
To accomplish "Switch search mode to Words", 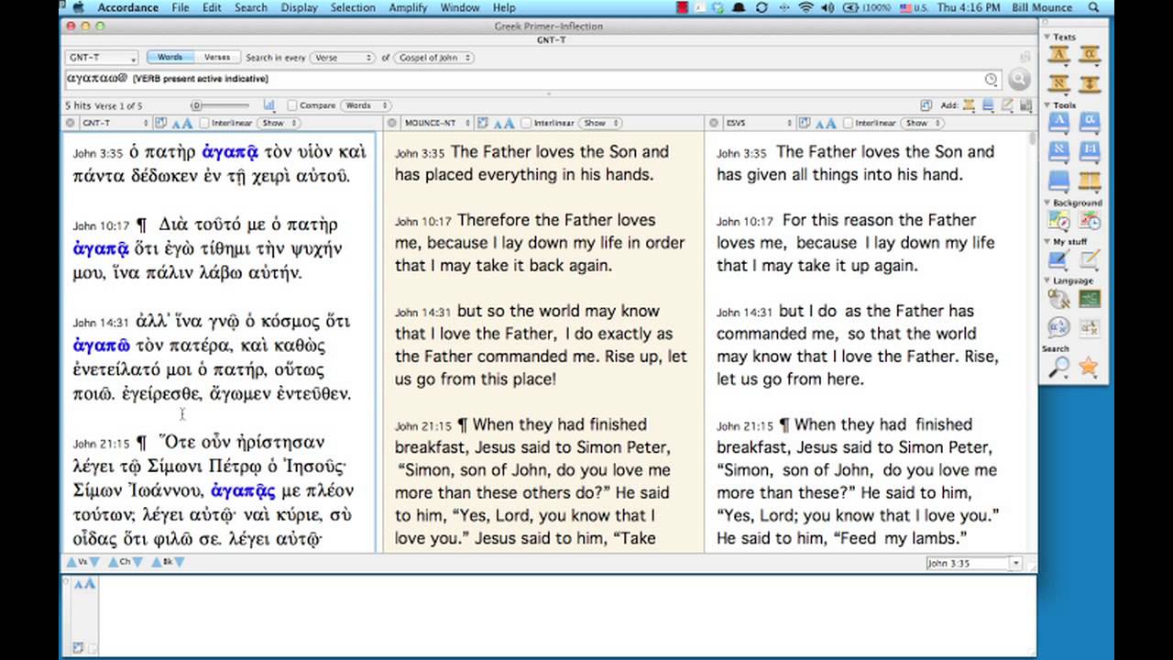I will click(x=170, y=57).
